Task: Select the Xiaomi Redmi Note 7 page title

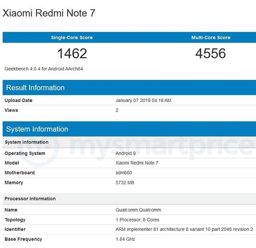Action: [x=49, y=13]
